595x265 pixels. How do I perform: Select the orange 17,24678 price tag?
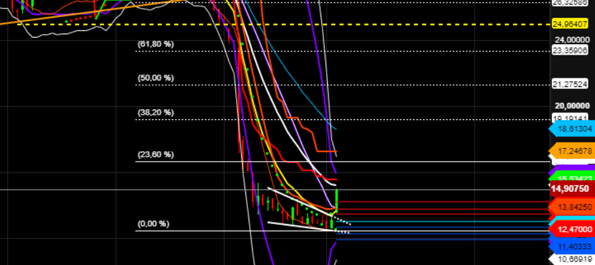573,150
